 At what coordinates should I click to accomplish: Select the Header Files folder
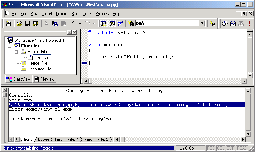click(x=38, y=63)
